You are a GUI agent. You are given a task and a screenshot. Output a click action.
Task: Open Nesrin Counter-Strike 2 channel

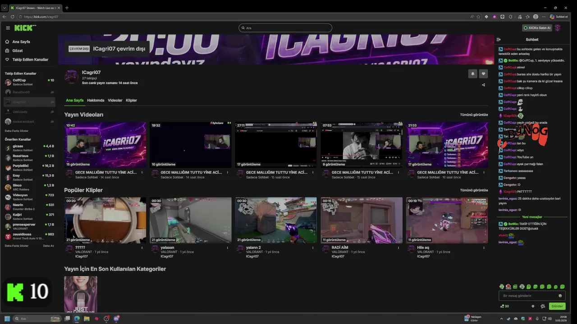(29, 207)
